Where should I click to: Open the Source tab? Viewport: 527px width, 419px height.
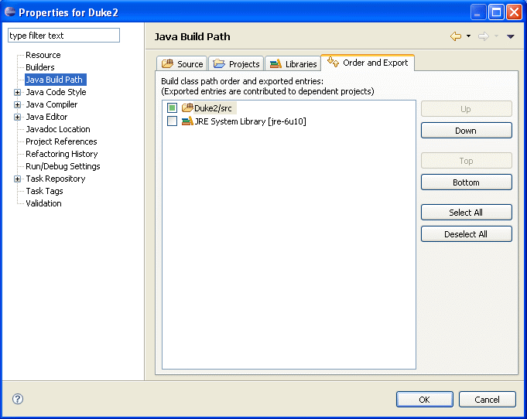183,64
